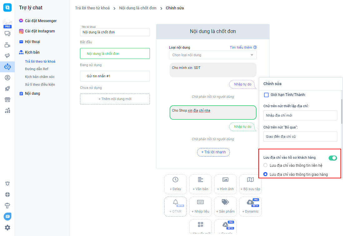Click the megaphone broadcast icon in left sidebar
This screenshot has height=236, width=343.
click(7, 55)
